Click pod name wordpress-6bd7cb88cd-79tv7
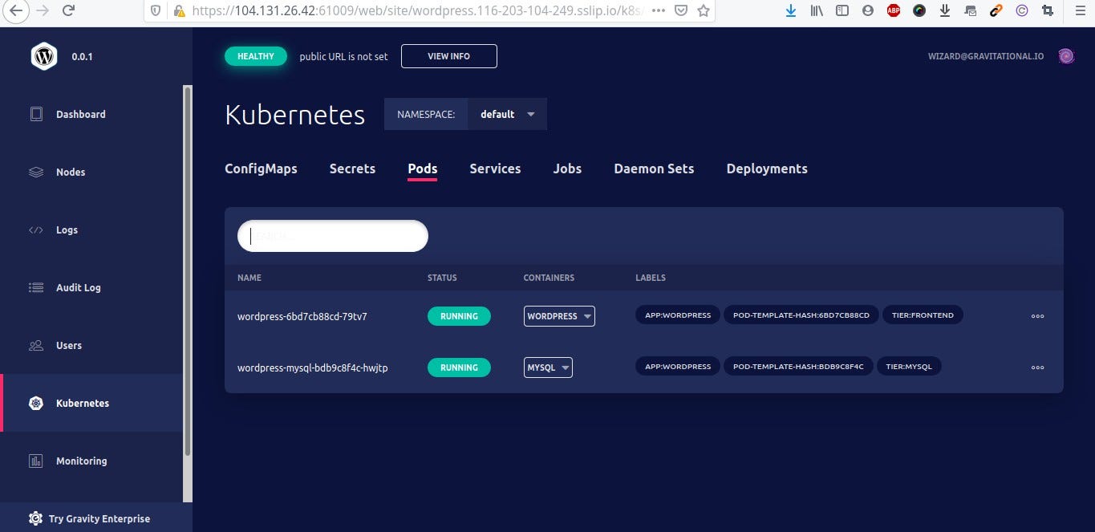 click(302, 316)
